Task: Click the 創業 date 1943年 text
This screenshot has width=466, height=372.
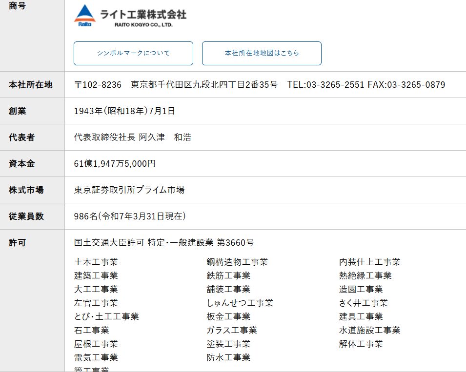Action: tap(124, 111)
